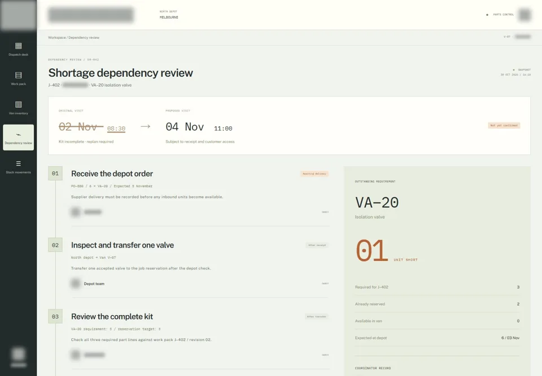This screenshot has height=376, width=542.
Task: Click the V-07 van tag in breadcrumb bar
Action: pyautogui.click(x=507, y=37)
